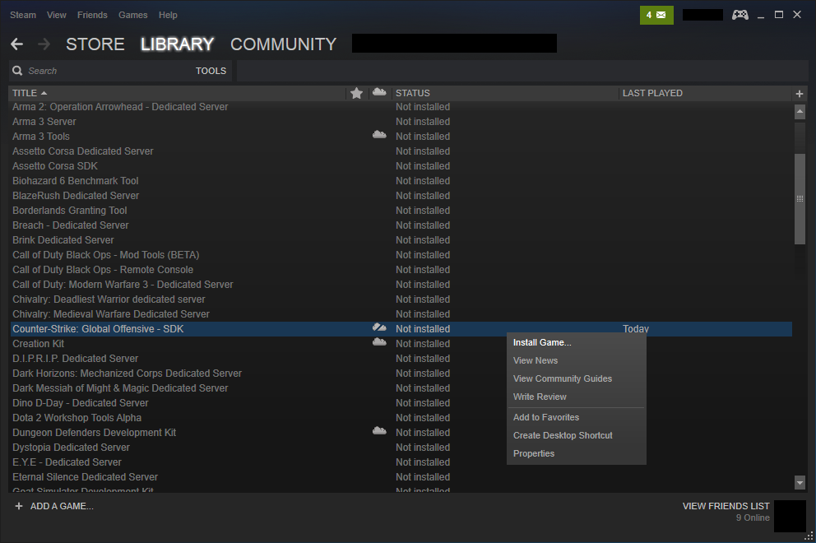Image resolution: width=816 pixels, height=543 pixels.
Task: Select Brink Dedicated Server
Action: coord(63,240)
